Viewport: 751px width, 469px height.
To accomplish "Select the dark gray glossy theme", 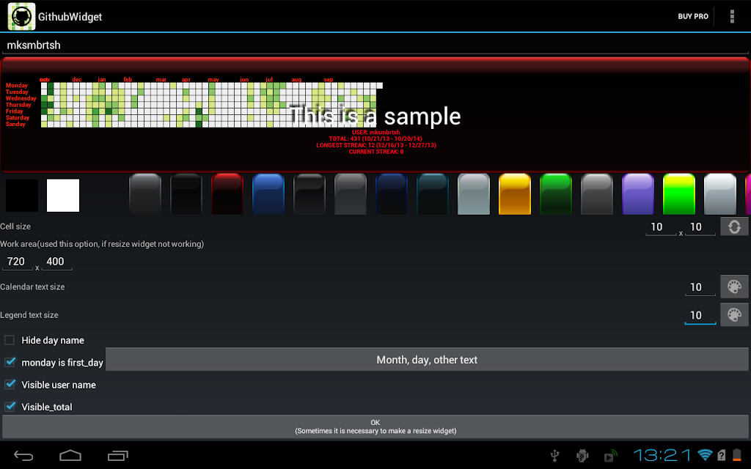I will [x=145, y=194].
